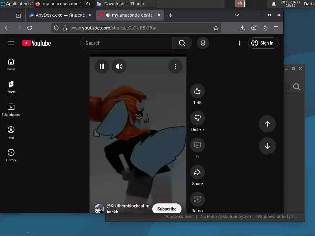Share this short video
The image size is (315, 236).
click(x=197, y=172)
